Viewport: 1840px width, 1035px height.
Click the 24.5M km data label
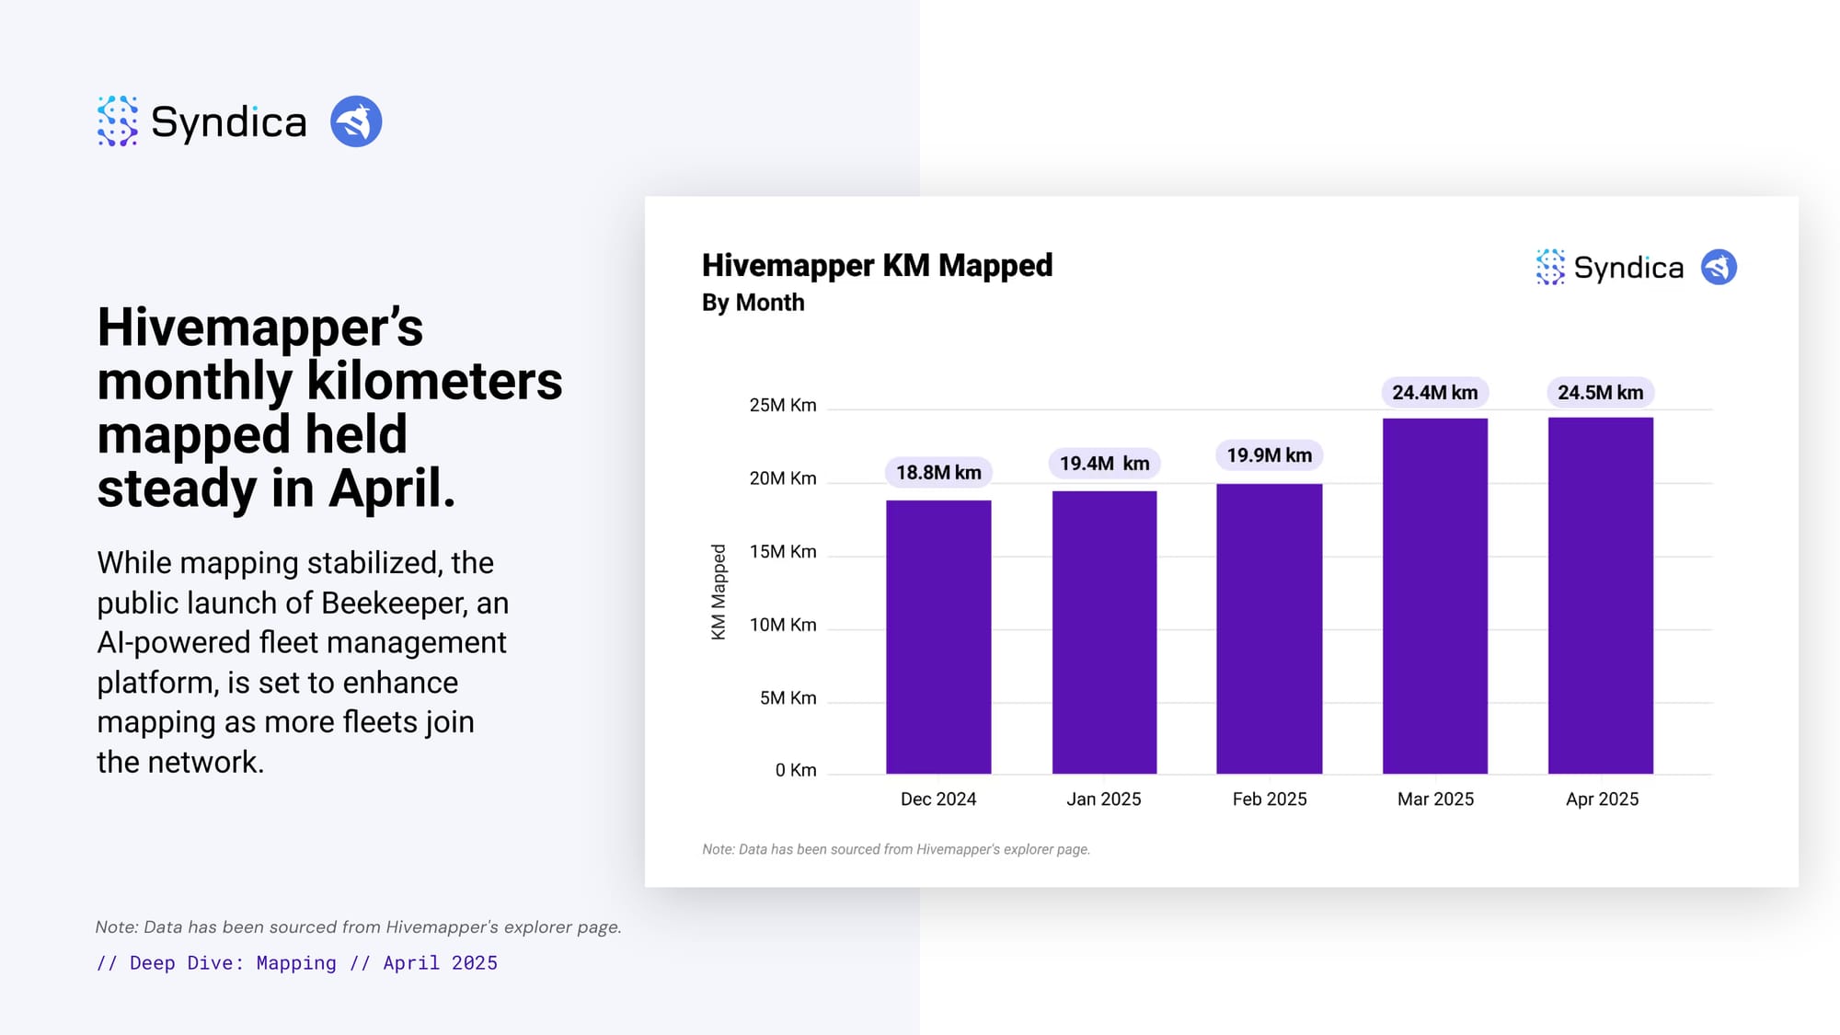1600,393
